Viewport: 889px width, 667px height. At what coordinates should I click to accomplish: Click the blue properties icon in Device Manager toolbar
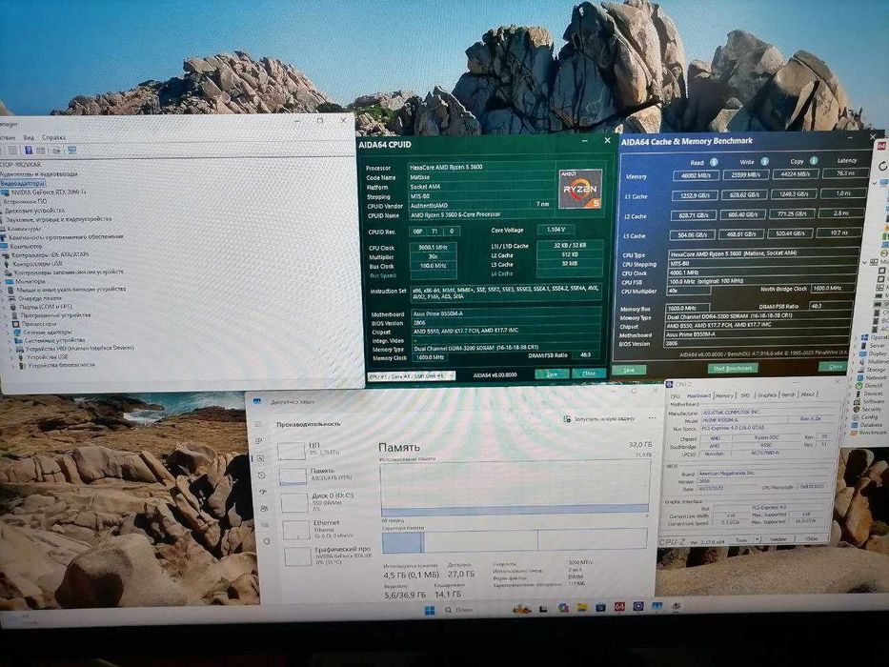pyautogui.click(x=29, y=151)
